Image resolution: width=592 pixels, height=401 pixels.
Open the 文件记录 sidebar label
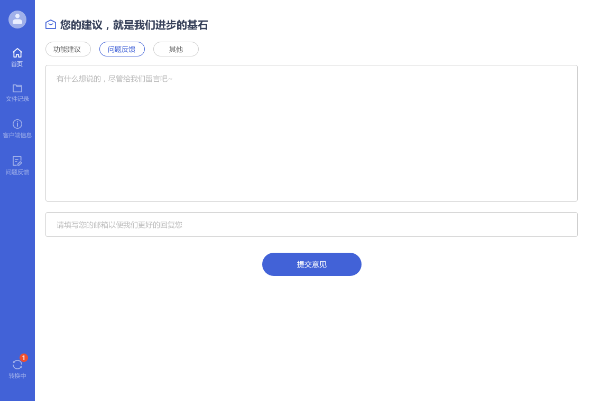click(17, 99)
